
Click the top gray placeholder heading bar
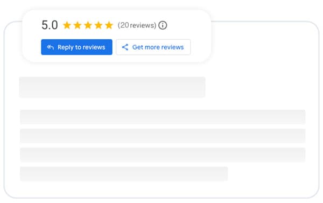113,87
